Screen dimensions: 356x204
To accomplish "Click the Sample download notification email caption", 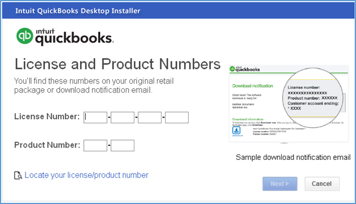I will coord(293,157).
